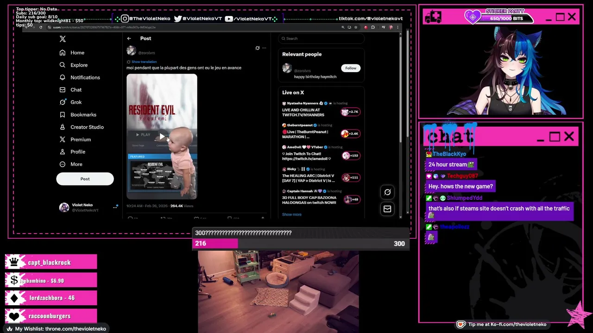Click the dollar tip badge icon
The height and width of the screenshot is (333, 593).
pyautogui.click(x=14, y=280)
